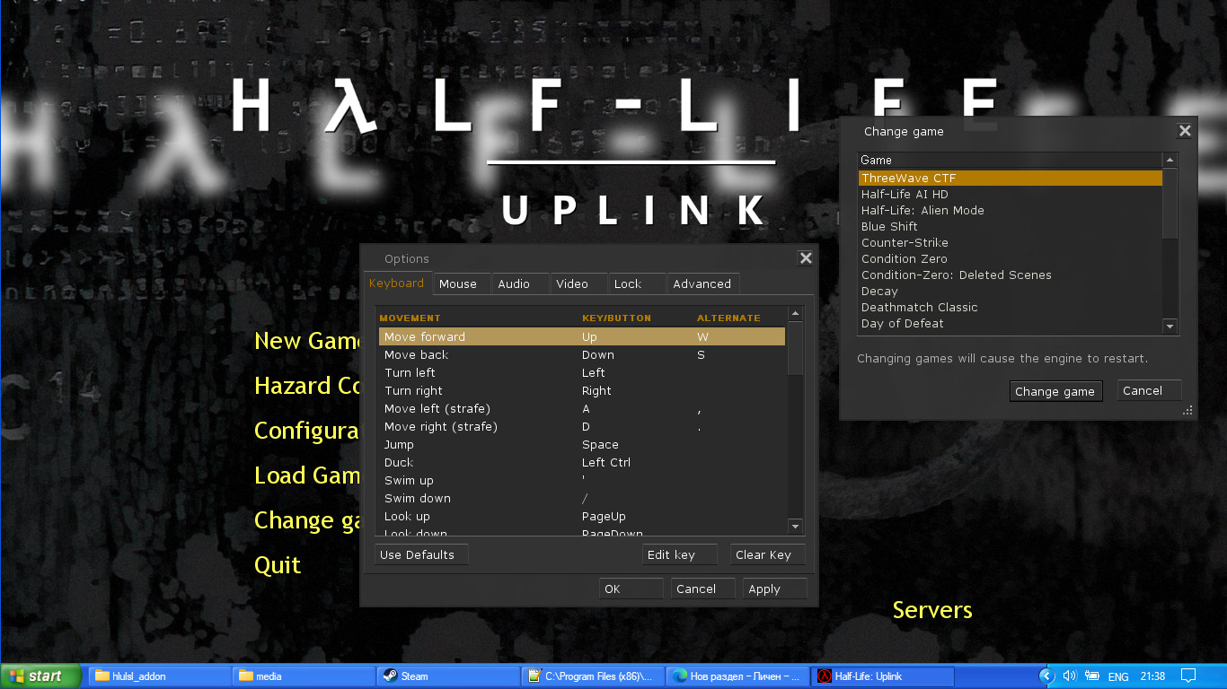Open the battery status icon in the tray
Image resolution: width=1227 pixels, height=689 pixels.
(1092, 676)
